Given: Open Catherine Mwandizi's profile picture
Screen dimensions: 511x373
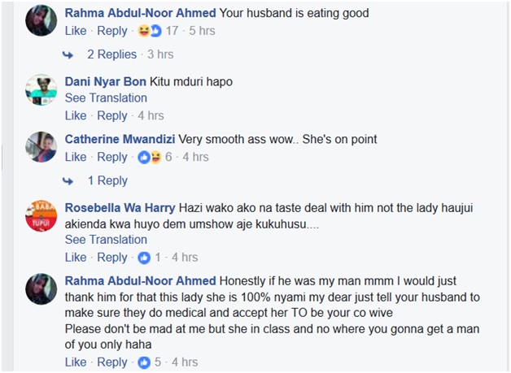Looking at the screenshot, I should [41, 146].
